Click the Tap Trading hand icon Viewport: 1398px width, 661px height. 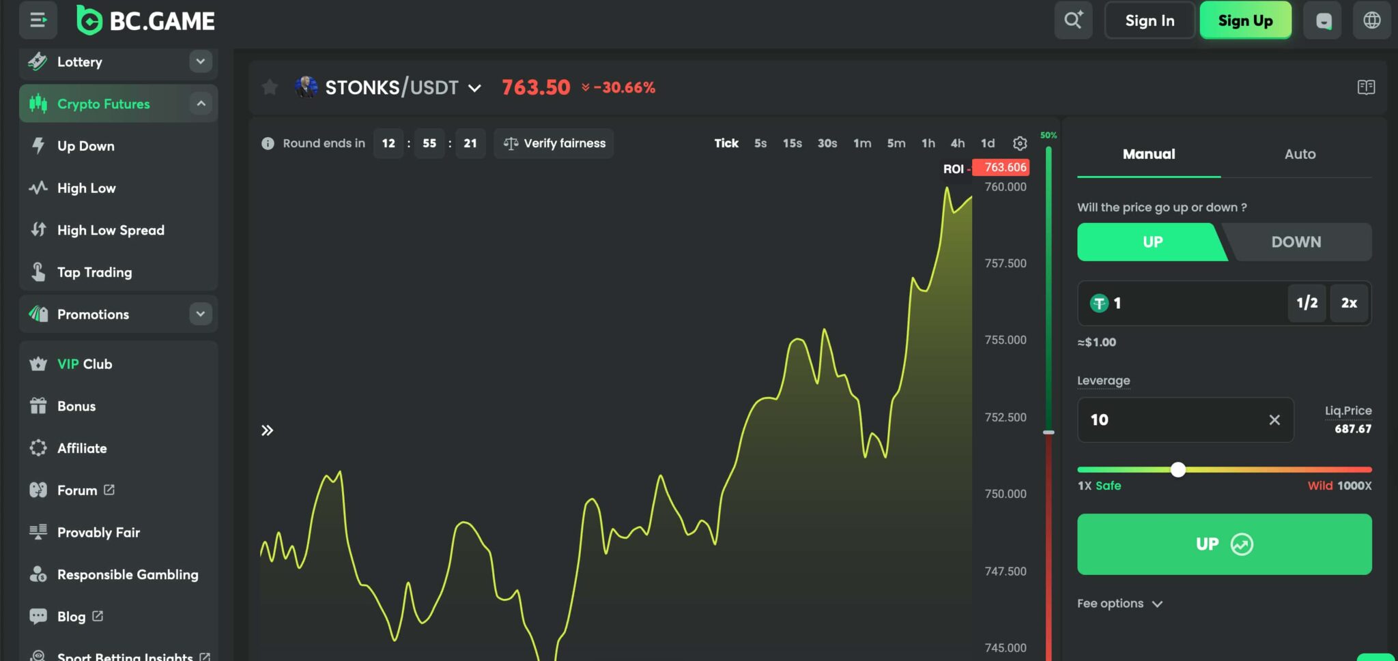point(38,271)
